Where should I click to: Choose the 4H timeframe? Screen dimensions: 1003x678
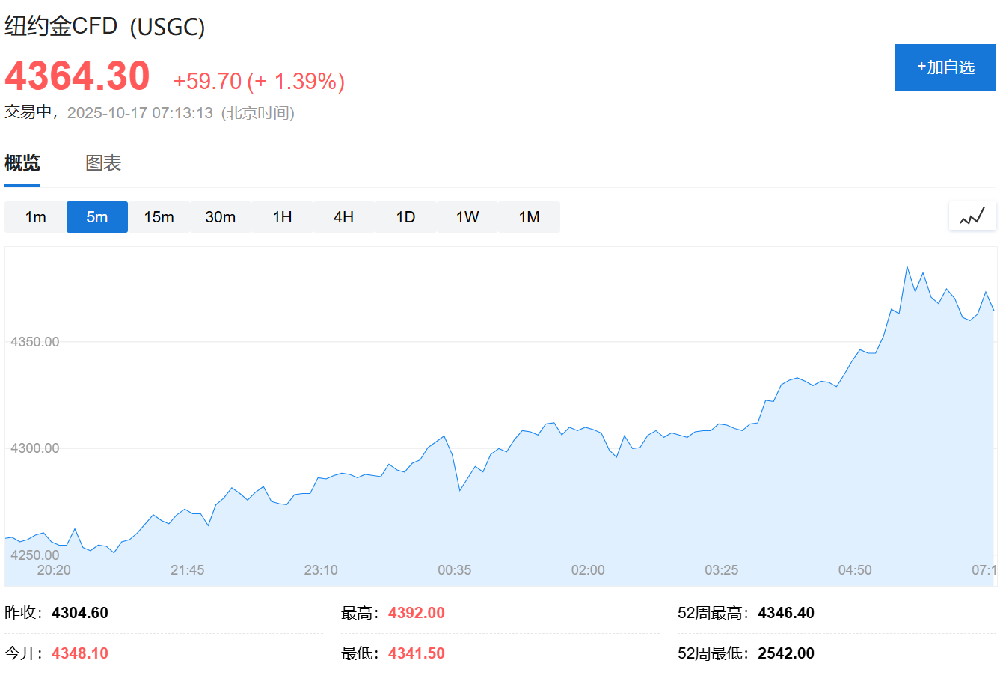click(x=344, y=217)
